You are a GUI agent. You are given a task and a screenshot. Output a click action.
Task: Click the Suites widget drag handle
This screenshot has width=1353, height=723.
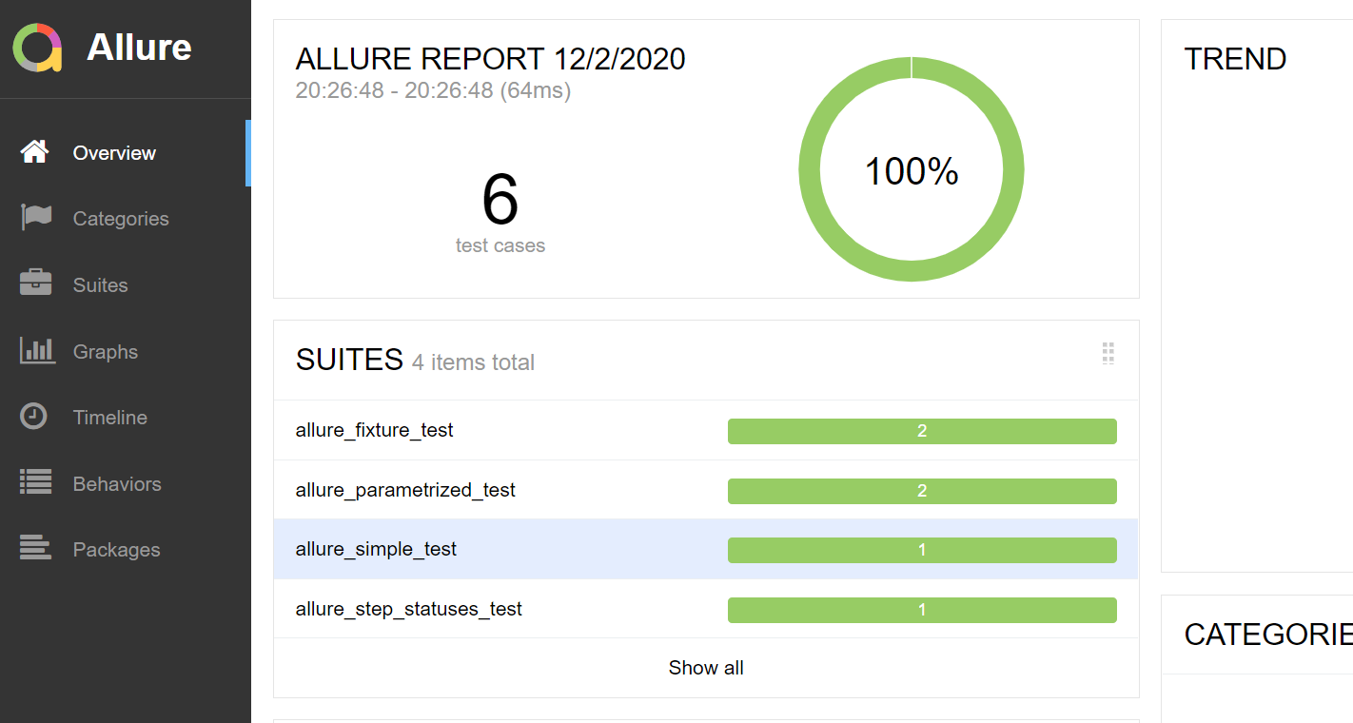coord(1108,354)
